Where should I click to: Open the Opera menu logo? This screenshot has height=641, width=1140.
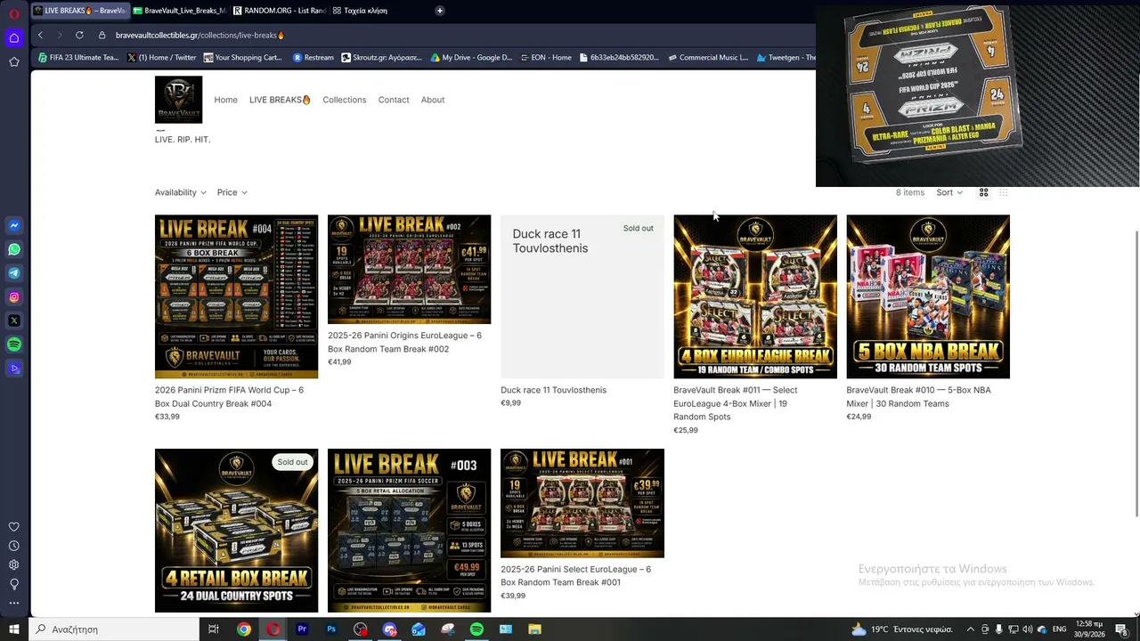[14, 12]
